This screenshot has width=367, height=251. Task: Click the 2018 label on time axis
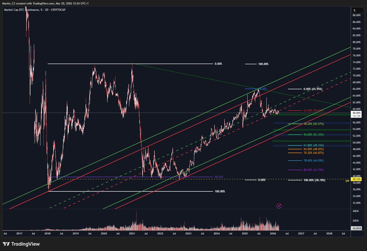pos(47,234)
